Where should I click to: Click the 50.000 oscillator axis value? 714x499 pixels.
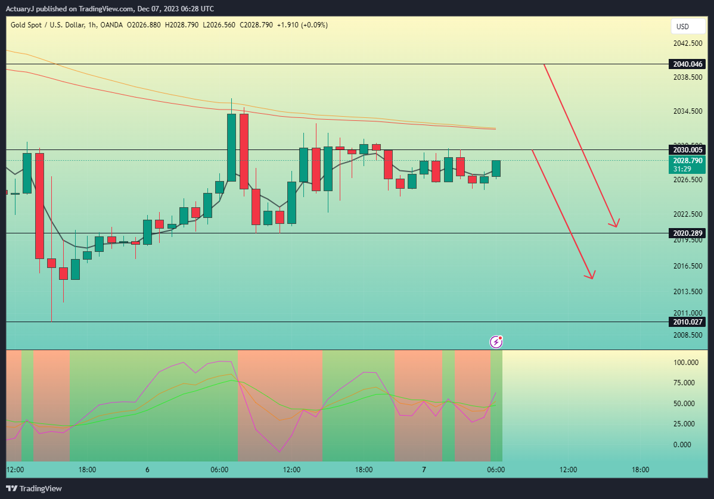pyautogui.click(x=684, y=404)
